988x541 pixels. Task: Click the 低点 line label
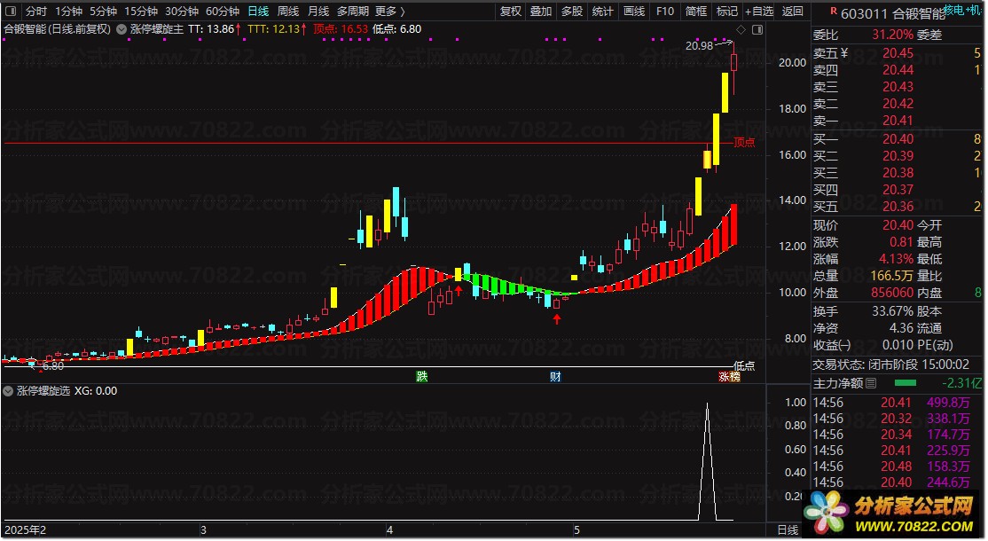tap(744, 365)
